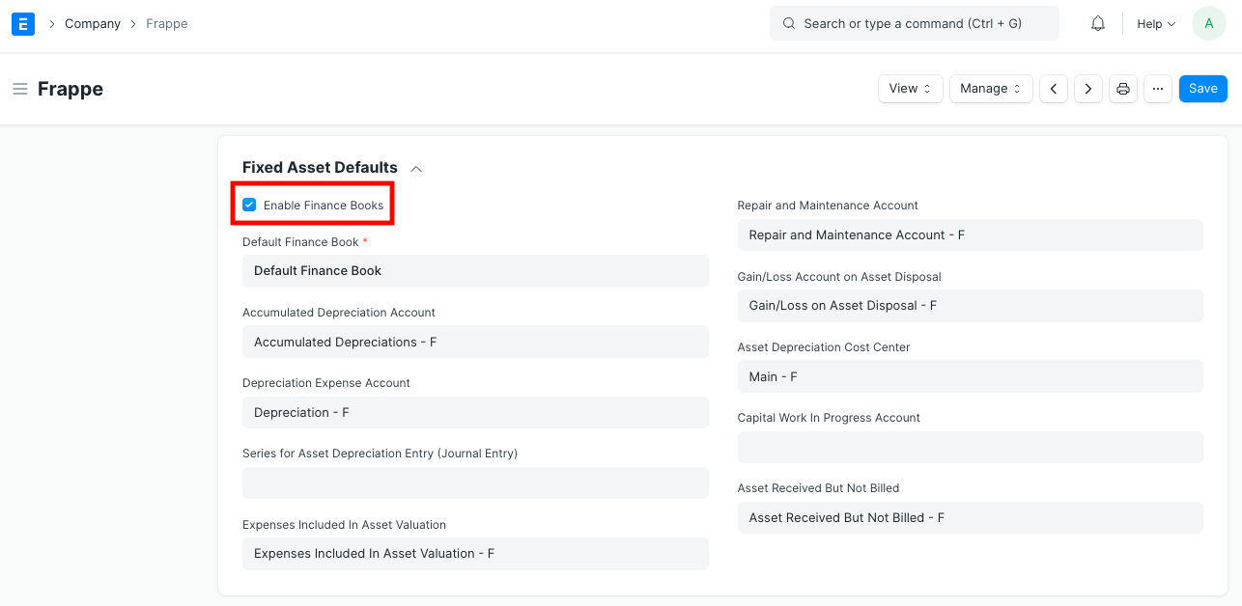The width and height of the screenshot is (1242, 606).
Task: Open the user avatar menu
Action: pyautogui.click(x=1208, y=23)
